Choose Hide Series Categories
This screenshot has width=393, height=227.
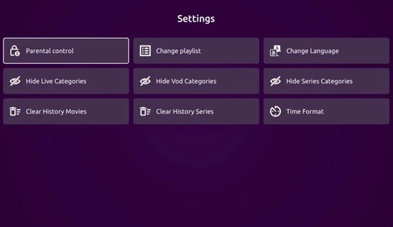pos(326,81)
